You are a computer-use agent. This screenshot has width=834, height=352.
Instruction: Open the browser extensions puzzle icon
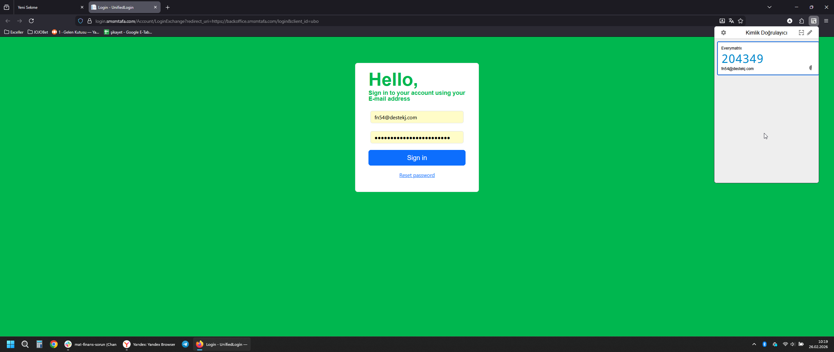(801, 21)
